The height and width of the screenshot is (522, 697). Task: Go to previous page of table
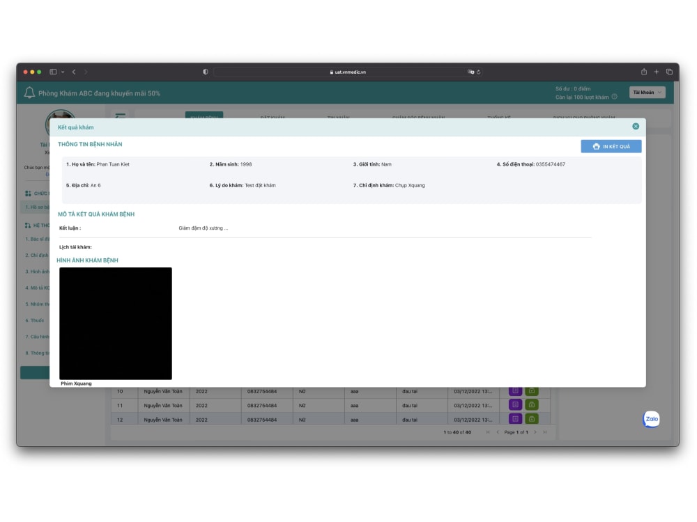pyautogui.click(x=498, y=432)
